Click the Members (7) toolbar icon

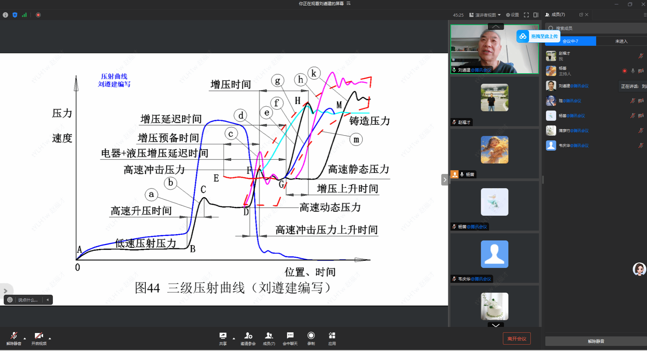[x=269, y=336]
